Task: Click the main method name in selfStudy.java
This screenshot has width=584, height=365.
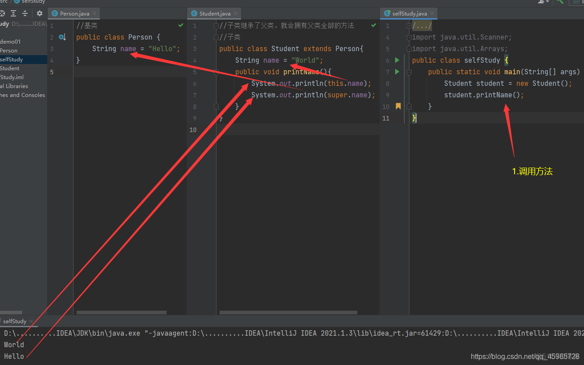Action: 512,72
